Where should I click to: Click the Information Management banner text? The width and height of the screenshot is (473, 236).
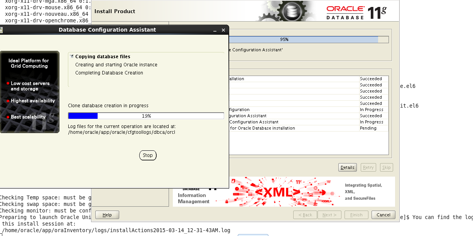[194, 198]
